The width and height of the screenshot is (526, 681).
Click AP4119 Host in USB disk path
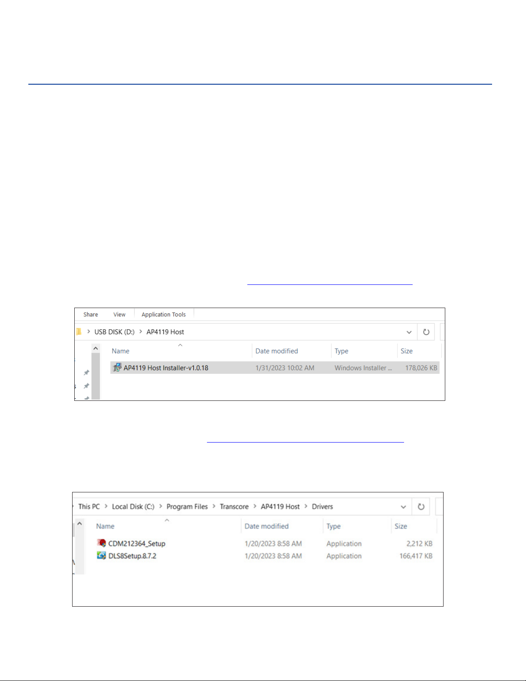coord(165,332)
